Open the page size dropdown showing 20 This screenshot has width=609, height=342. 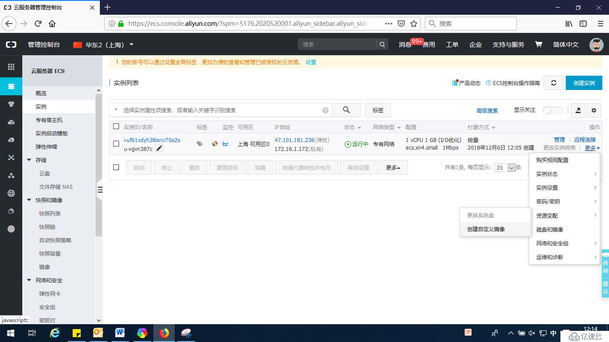[505, 167]
